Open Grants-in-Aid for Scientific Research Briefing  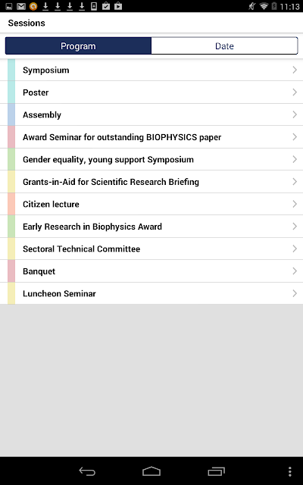151,182
